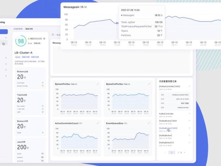Click the BytesInPerSec chart title
The width and height of the screenshot is (221, 166).
point(66,84)
